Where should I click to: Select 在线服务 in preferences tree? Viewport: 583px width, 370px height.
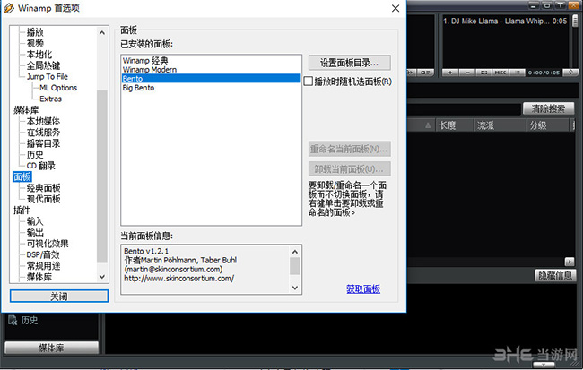click(43, 133)
